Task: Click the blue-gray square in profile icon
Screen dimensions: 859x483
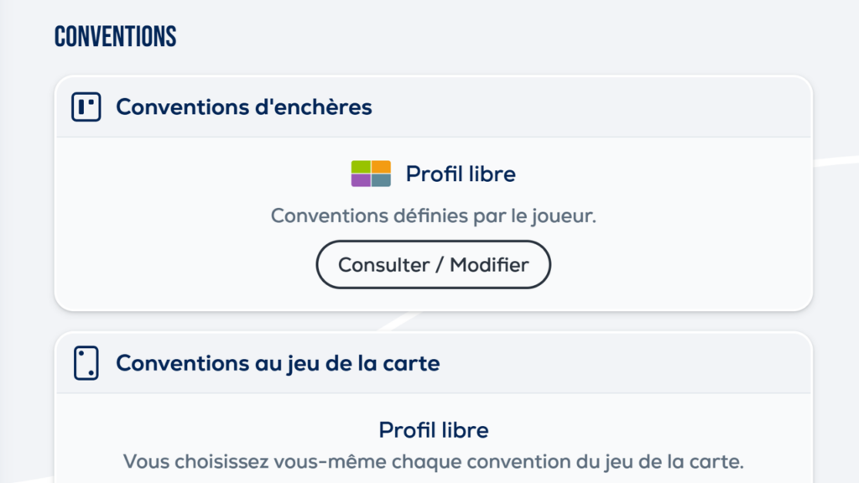Action: tap(381, 180)
